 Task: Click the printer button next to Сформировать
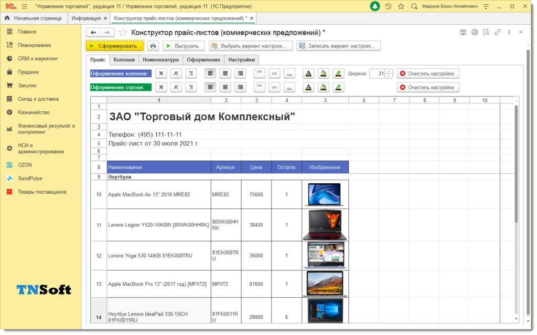tap(153, 46)
